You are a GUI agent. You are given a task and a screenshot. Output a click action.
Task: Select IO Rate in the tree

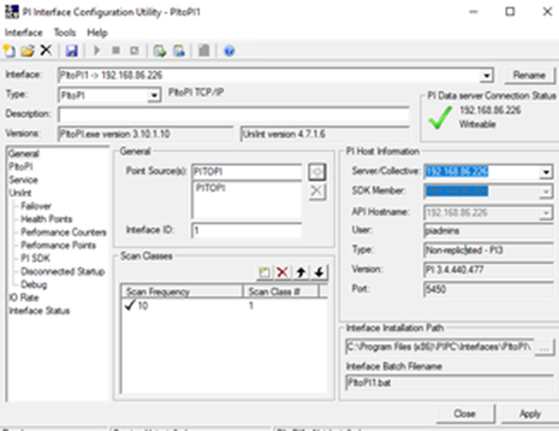pos(24,297)
